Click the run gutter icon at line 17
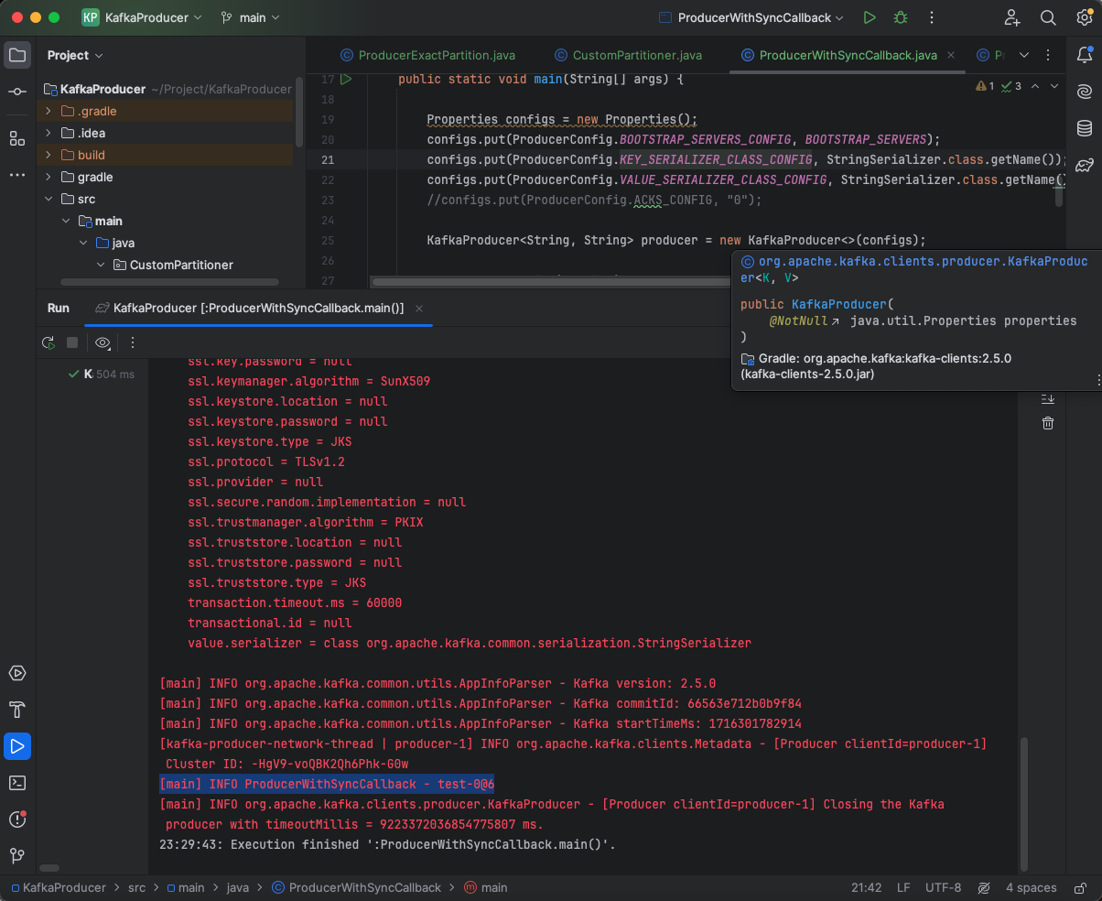This screenshot has height=901, width=1102. pyautogui.click(x=346, y=80)
